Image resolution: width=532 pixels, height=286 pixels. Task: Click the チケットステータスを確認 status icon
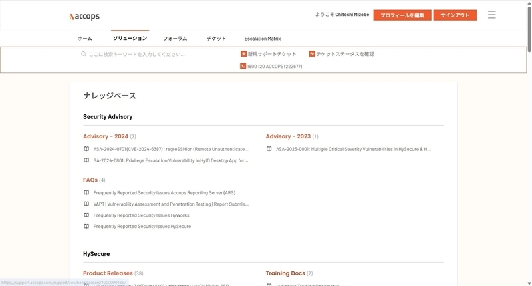312,54
